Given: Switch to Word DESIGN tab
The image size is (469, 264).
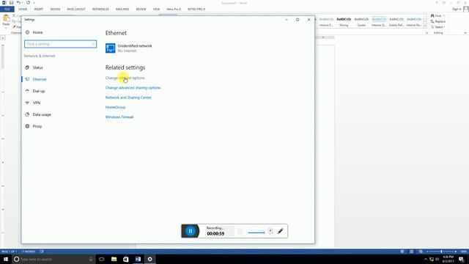Looking at the screenshot, I should 55,10.
